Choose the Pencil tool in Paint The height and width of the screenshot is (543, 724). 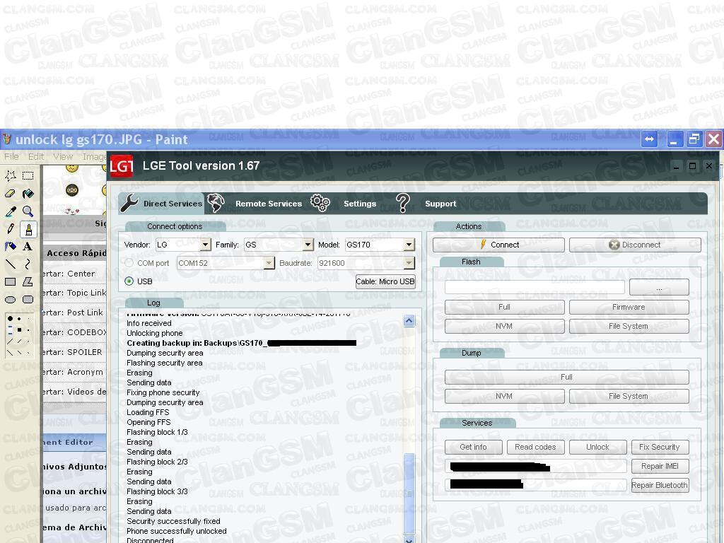pos(10,228)
